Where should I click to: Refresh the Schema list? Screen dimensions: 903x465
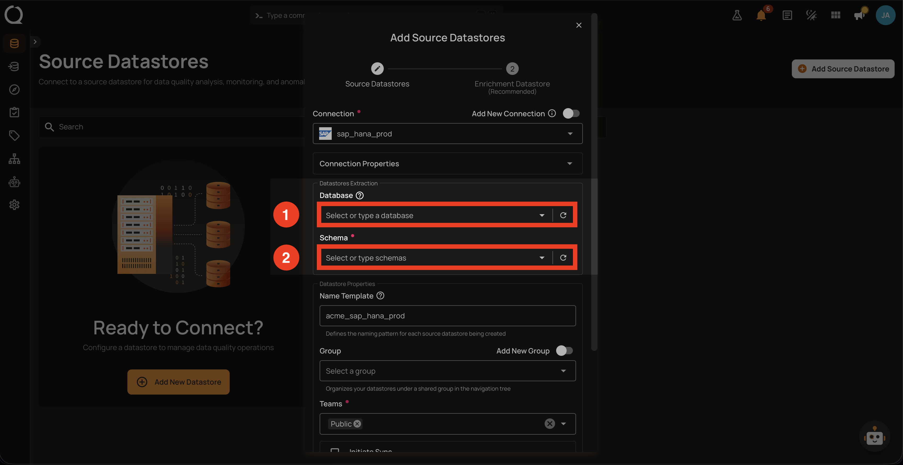(563, 258)
